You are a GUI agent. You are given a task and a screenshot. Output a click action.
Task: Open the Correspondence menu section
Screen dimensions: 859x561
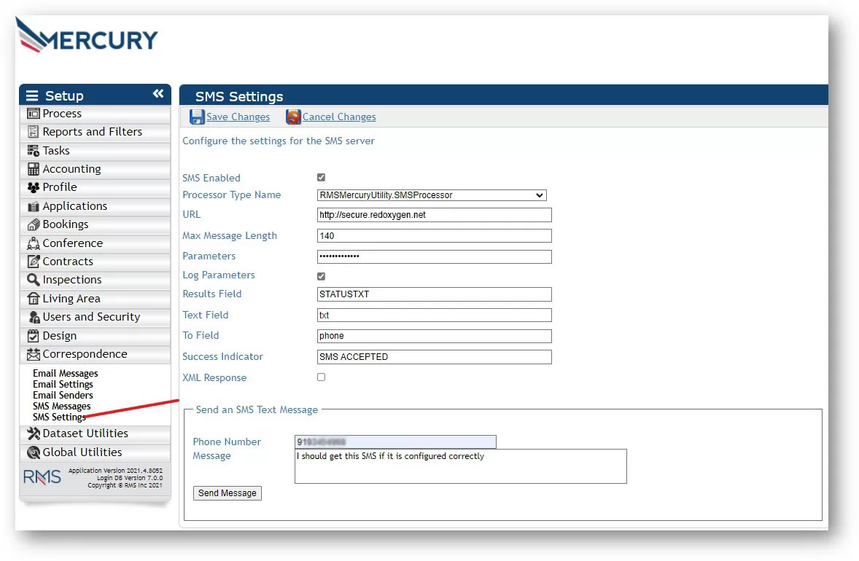pos(96,354)
